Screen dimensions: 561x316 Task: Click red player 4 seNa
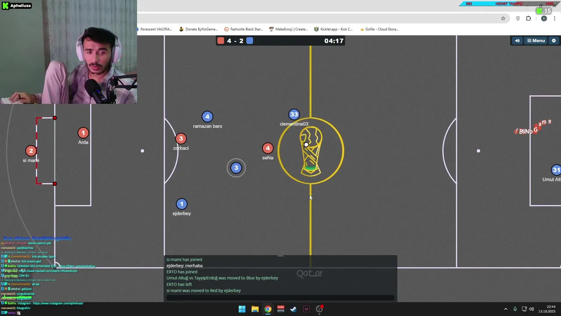pyautogui.click(x=268, y=148)
